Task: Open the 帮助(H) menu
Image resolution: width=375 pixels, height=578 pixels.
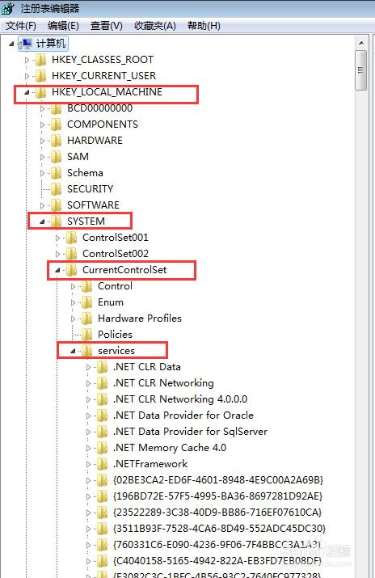Action: pos(204,26)
